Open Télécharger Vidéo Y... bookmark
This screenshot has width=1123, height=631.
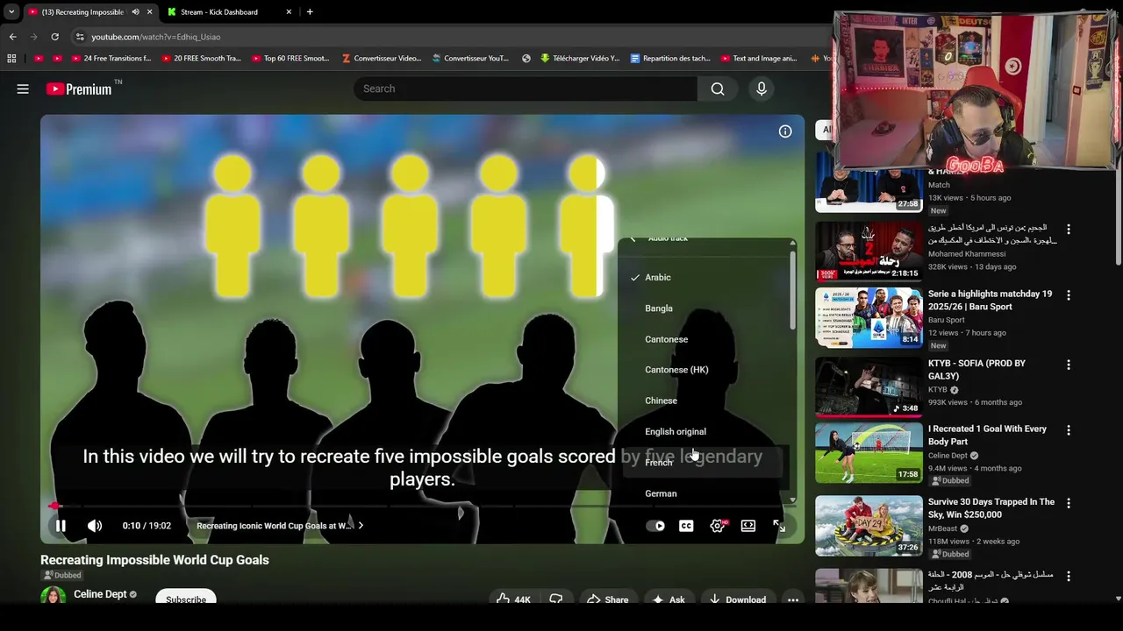(x=580, y=59)
